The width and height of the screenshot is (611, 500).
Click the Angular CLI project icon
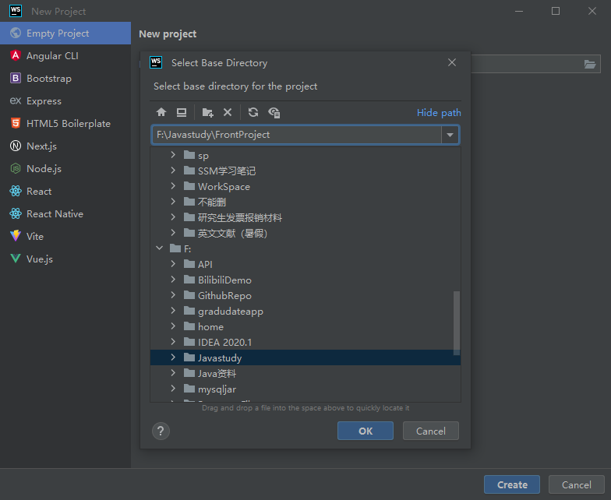tap(16, 56)
